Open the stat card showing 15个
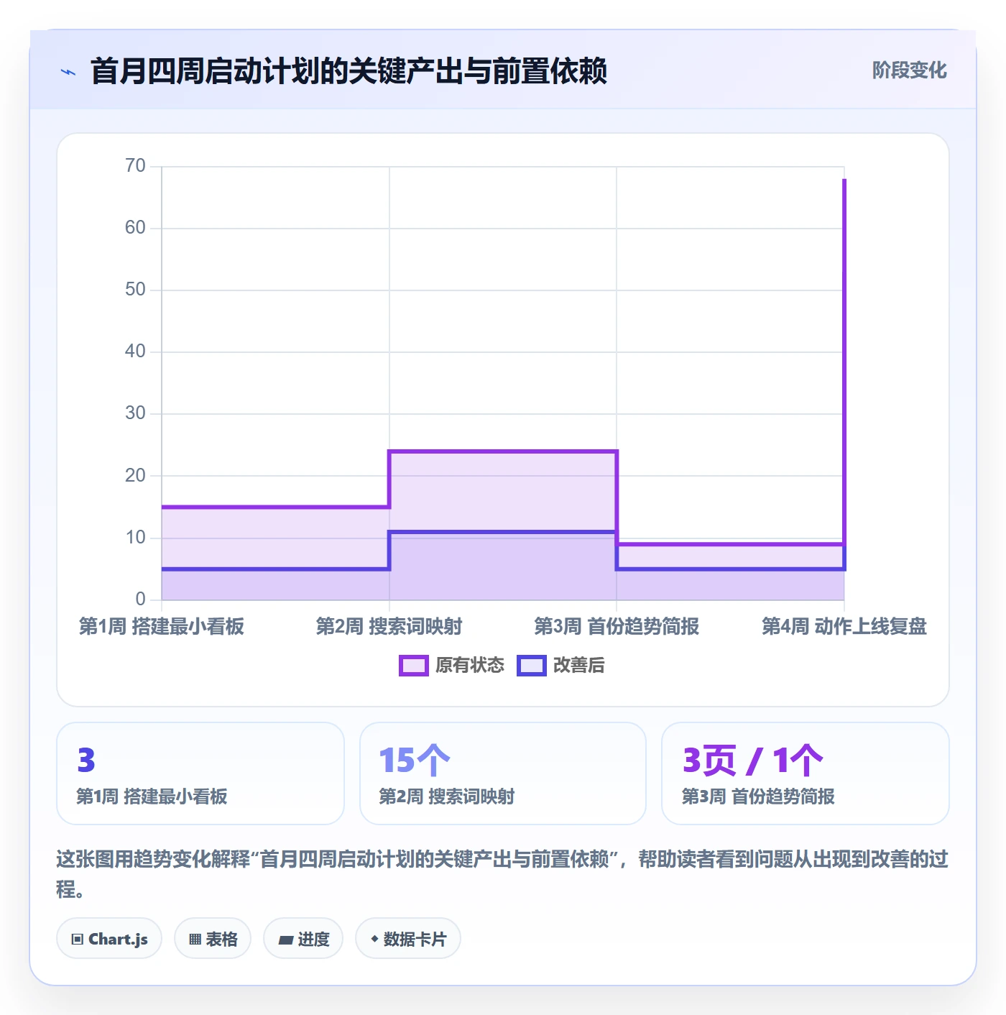1006x1015 pixels. click(503, 773)
